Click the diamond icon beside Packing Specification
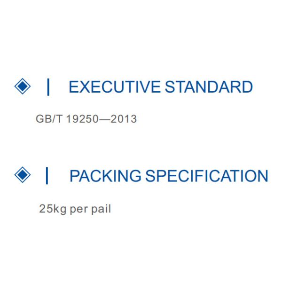This screenshot has width=282, height=282. pyautogui.click(x=22, y=175)
